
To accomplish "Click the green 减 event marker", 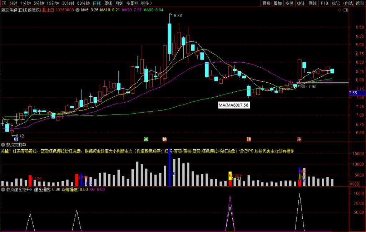I will tap(146, 139).
